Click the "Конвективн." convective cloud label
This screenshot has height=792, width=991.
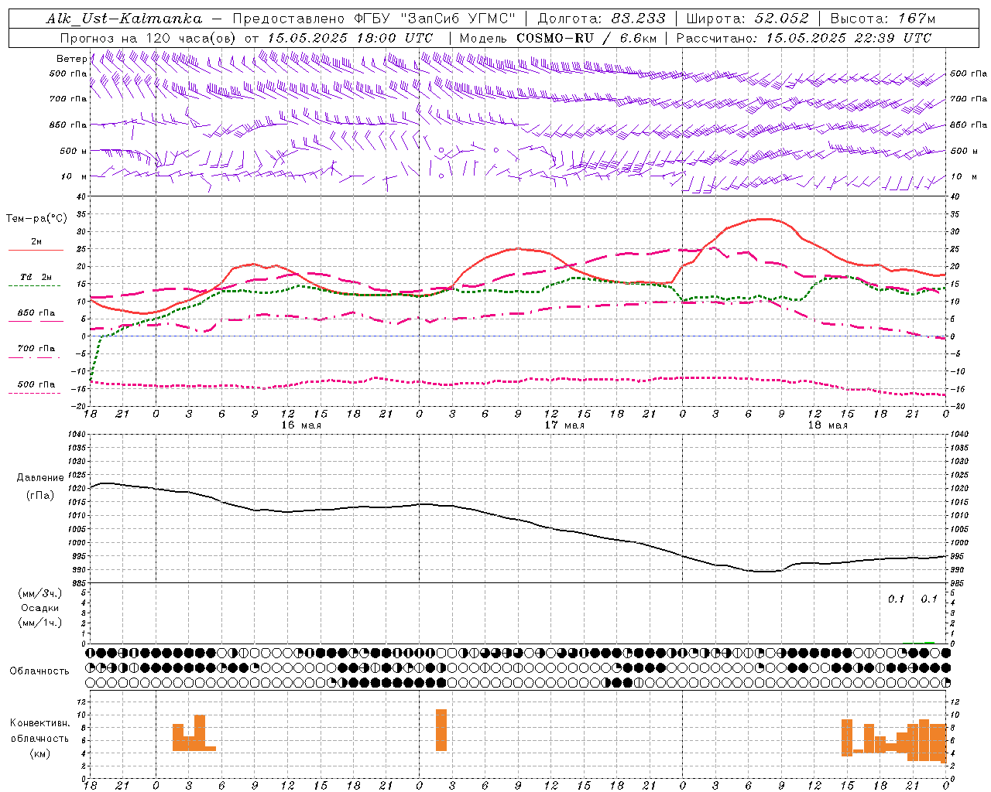click(x=40, y=723)
